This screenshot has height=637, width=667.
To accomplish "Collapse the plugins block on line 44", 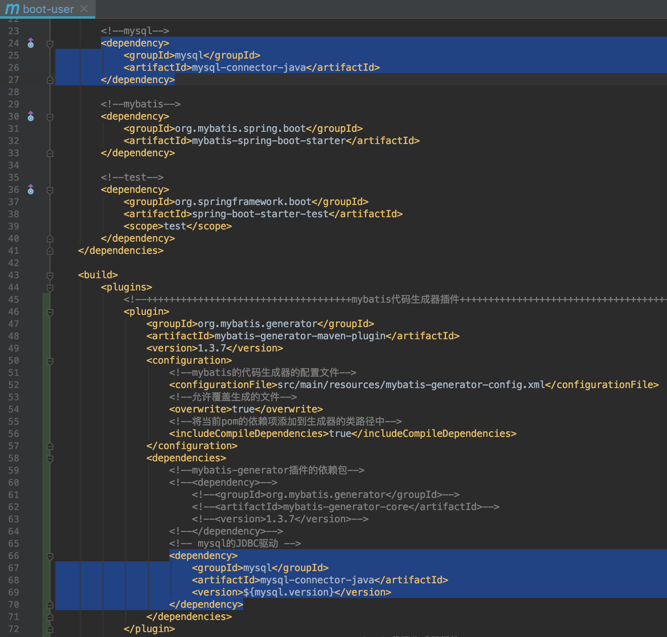I will [50, 288].
